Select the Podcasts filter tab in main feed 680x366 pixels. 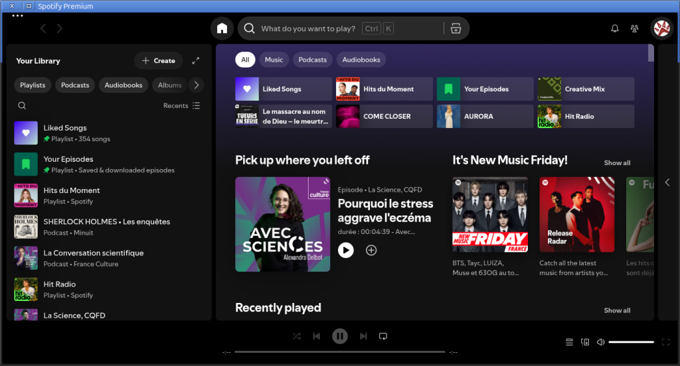coord(312,60)
